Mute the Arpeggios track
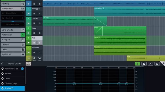Screen dimensions: 165x92 pyautogui.click(x=34, y=14)
